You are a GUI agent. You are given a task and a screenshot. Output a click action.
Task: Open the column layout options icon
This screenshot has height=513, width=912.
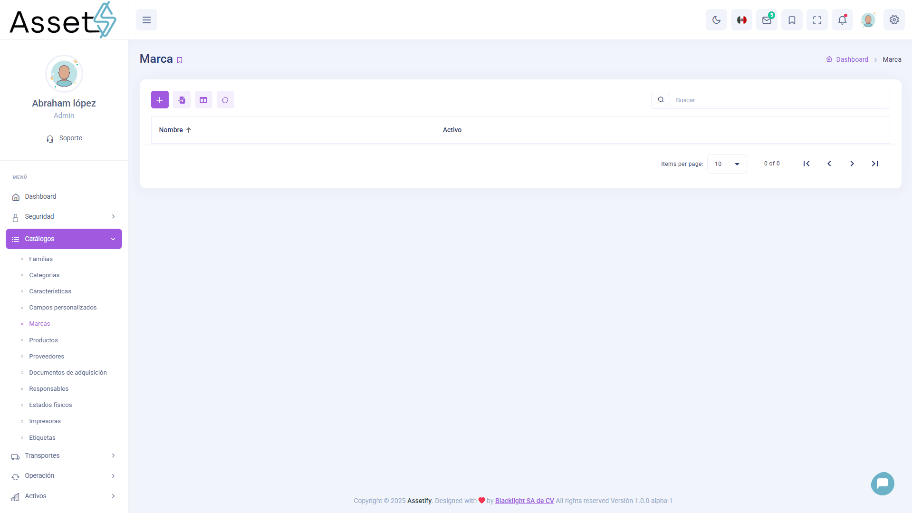click(x=203, y=99)
